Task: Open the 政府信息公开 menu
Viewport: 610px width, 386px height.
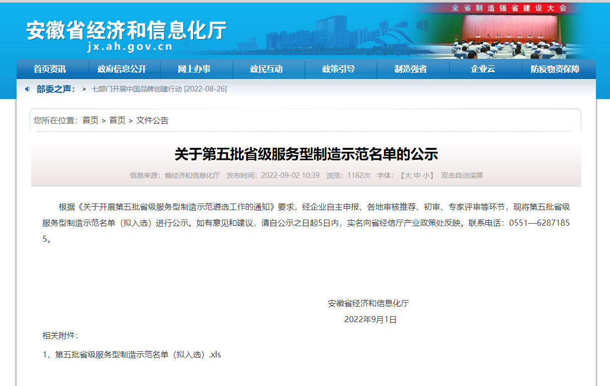Action: [122, 69]
